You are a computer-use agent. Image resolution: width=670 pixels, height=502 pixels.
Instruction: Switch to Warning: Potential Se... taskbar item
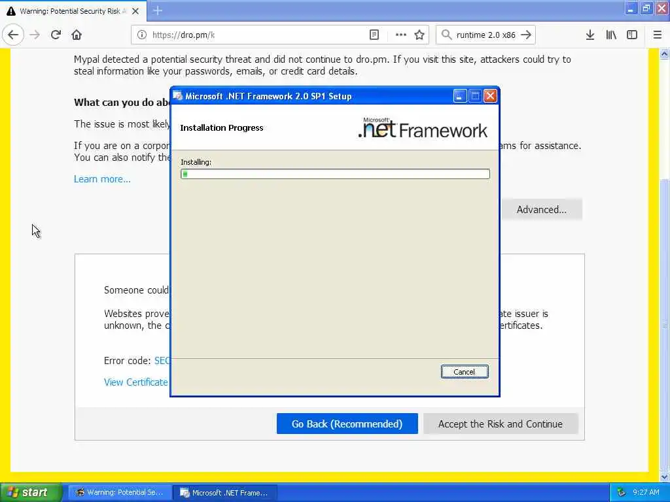[x=119, y=493]
